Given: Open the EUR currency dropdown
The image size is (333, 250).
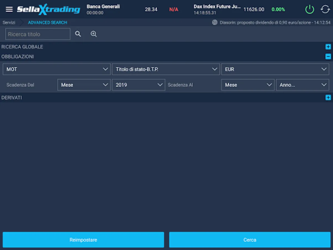Looking at the screenshot, I should click(275, 69).
